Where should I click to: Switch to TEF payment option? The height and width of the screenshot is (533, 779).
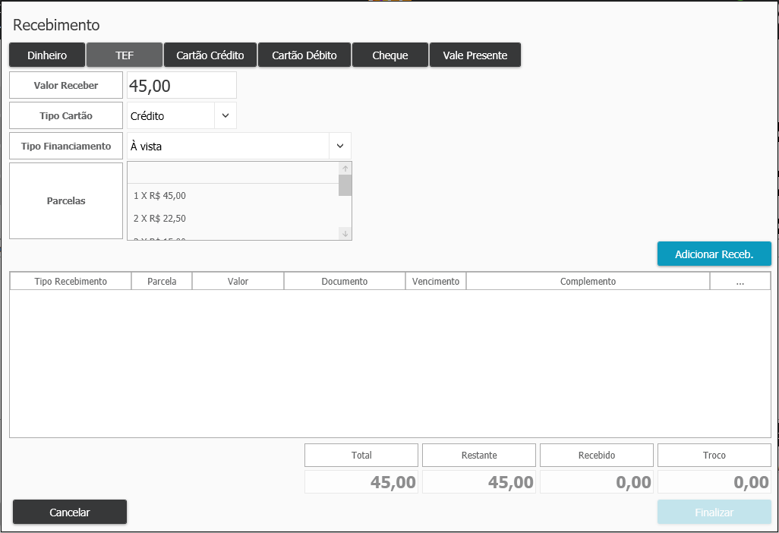point(125,55)
